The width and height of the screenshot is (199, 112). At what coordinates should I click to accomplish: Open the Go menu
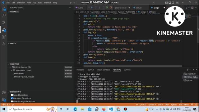click(x=35, y=3)
